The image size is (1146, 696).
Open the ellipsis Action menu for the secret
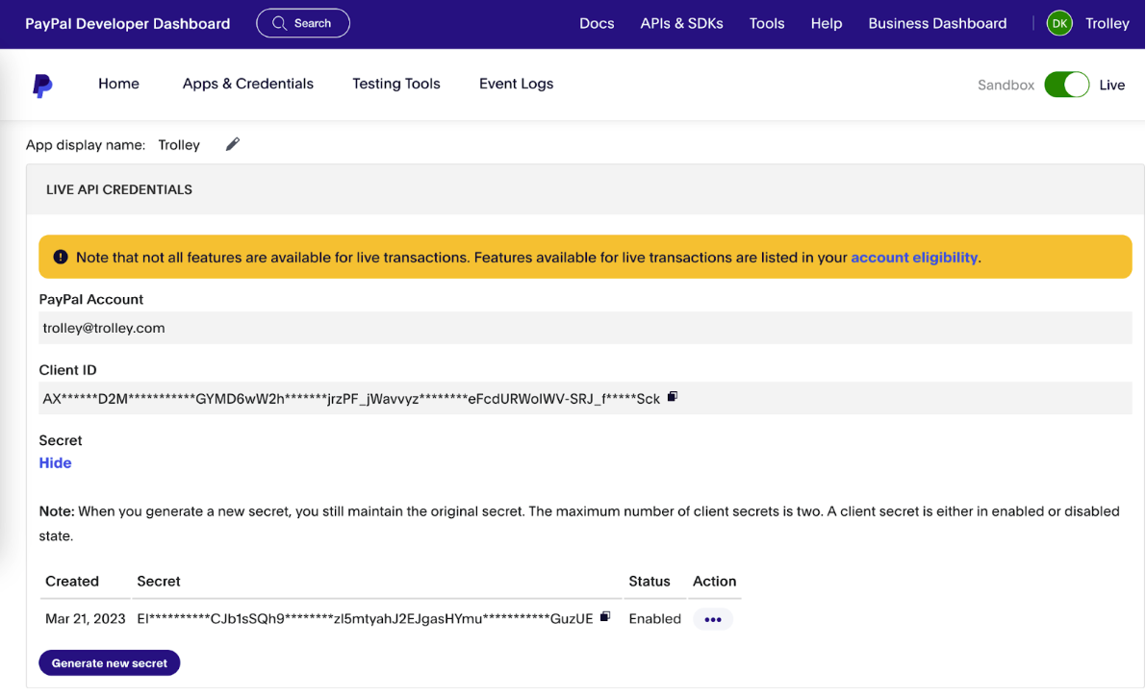tap(713, 619)
